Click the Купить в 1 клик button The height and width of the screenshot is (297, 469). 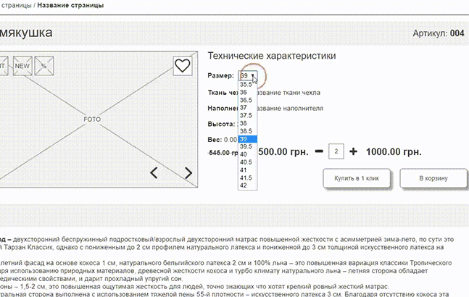tap(357, 178)
